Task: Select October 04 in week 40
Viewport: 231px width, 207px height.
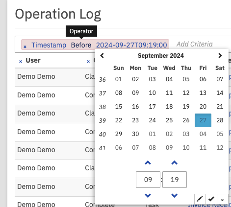Action: [x=203, y=134]
